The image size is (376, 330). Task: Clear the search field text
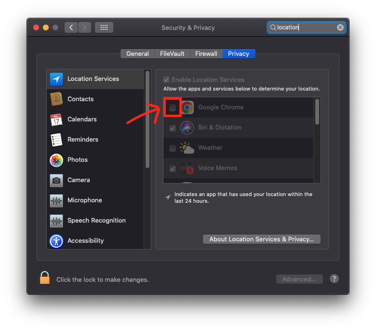tap(340, 27)
